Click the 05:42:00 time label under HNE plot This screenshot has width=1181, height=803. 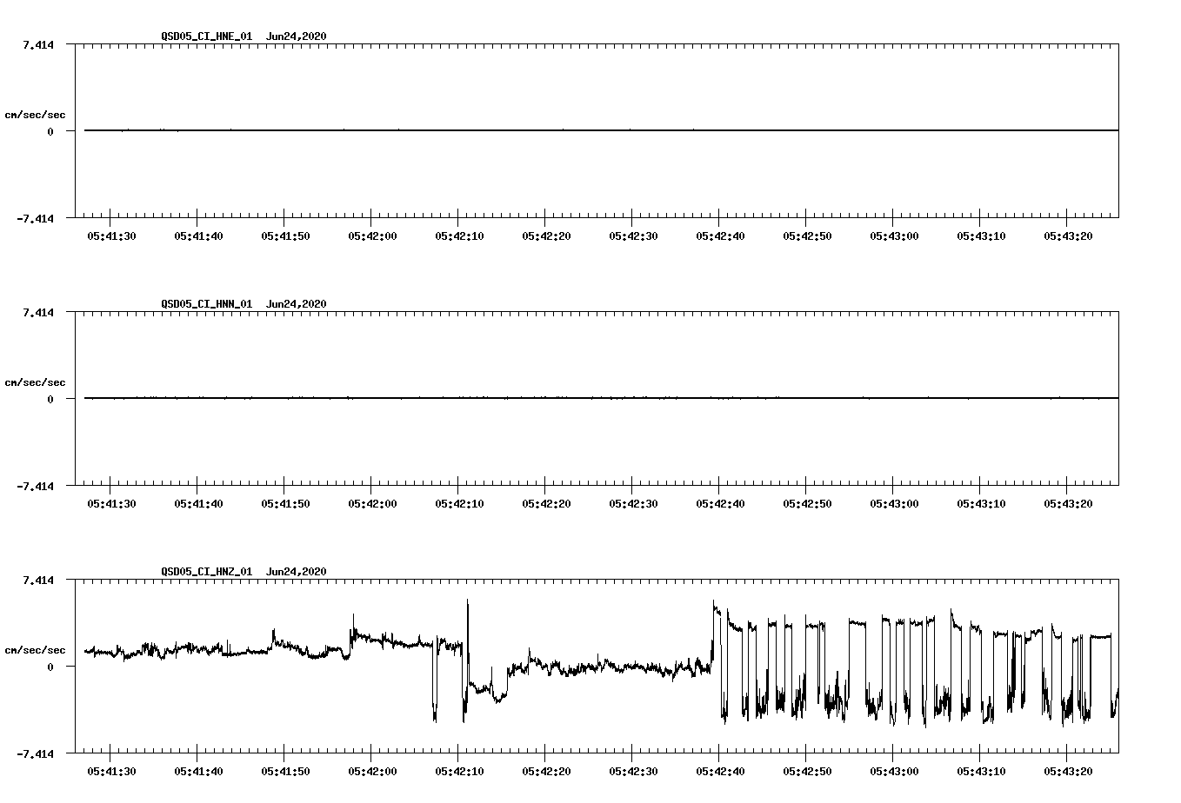(x=372, y=236)
